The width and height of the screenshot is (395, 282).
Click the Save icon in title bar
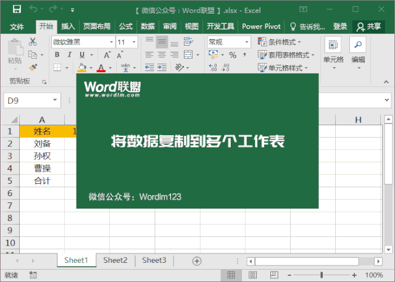pos(17,10)
